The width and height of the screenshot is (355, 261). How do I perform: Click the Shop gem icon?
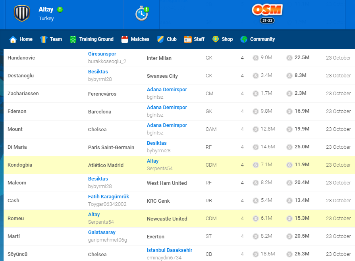click(x=216, y=39)
